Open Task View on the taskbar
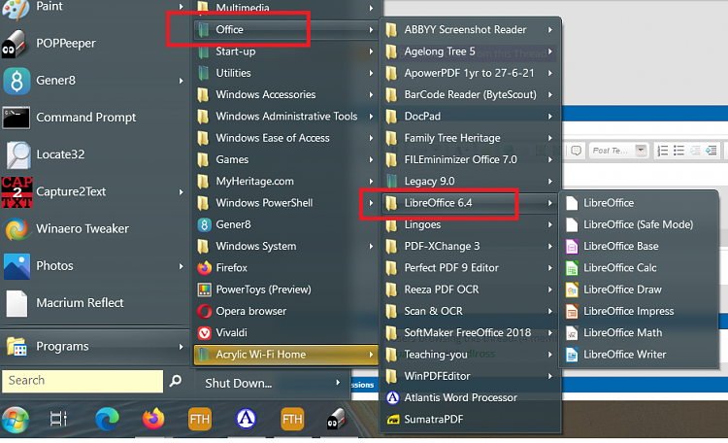 click(58, 420)
